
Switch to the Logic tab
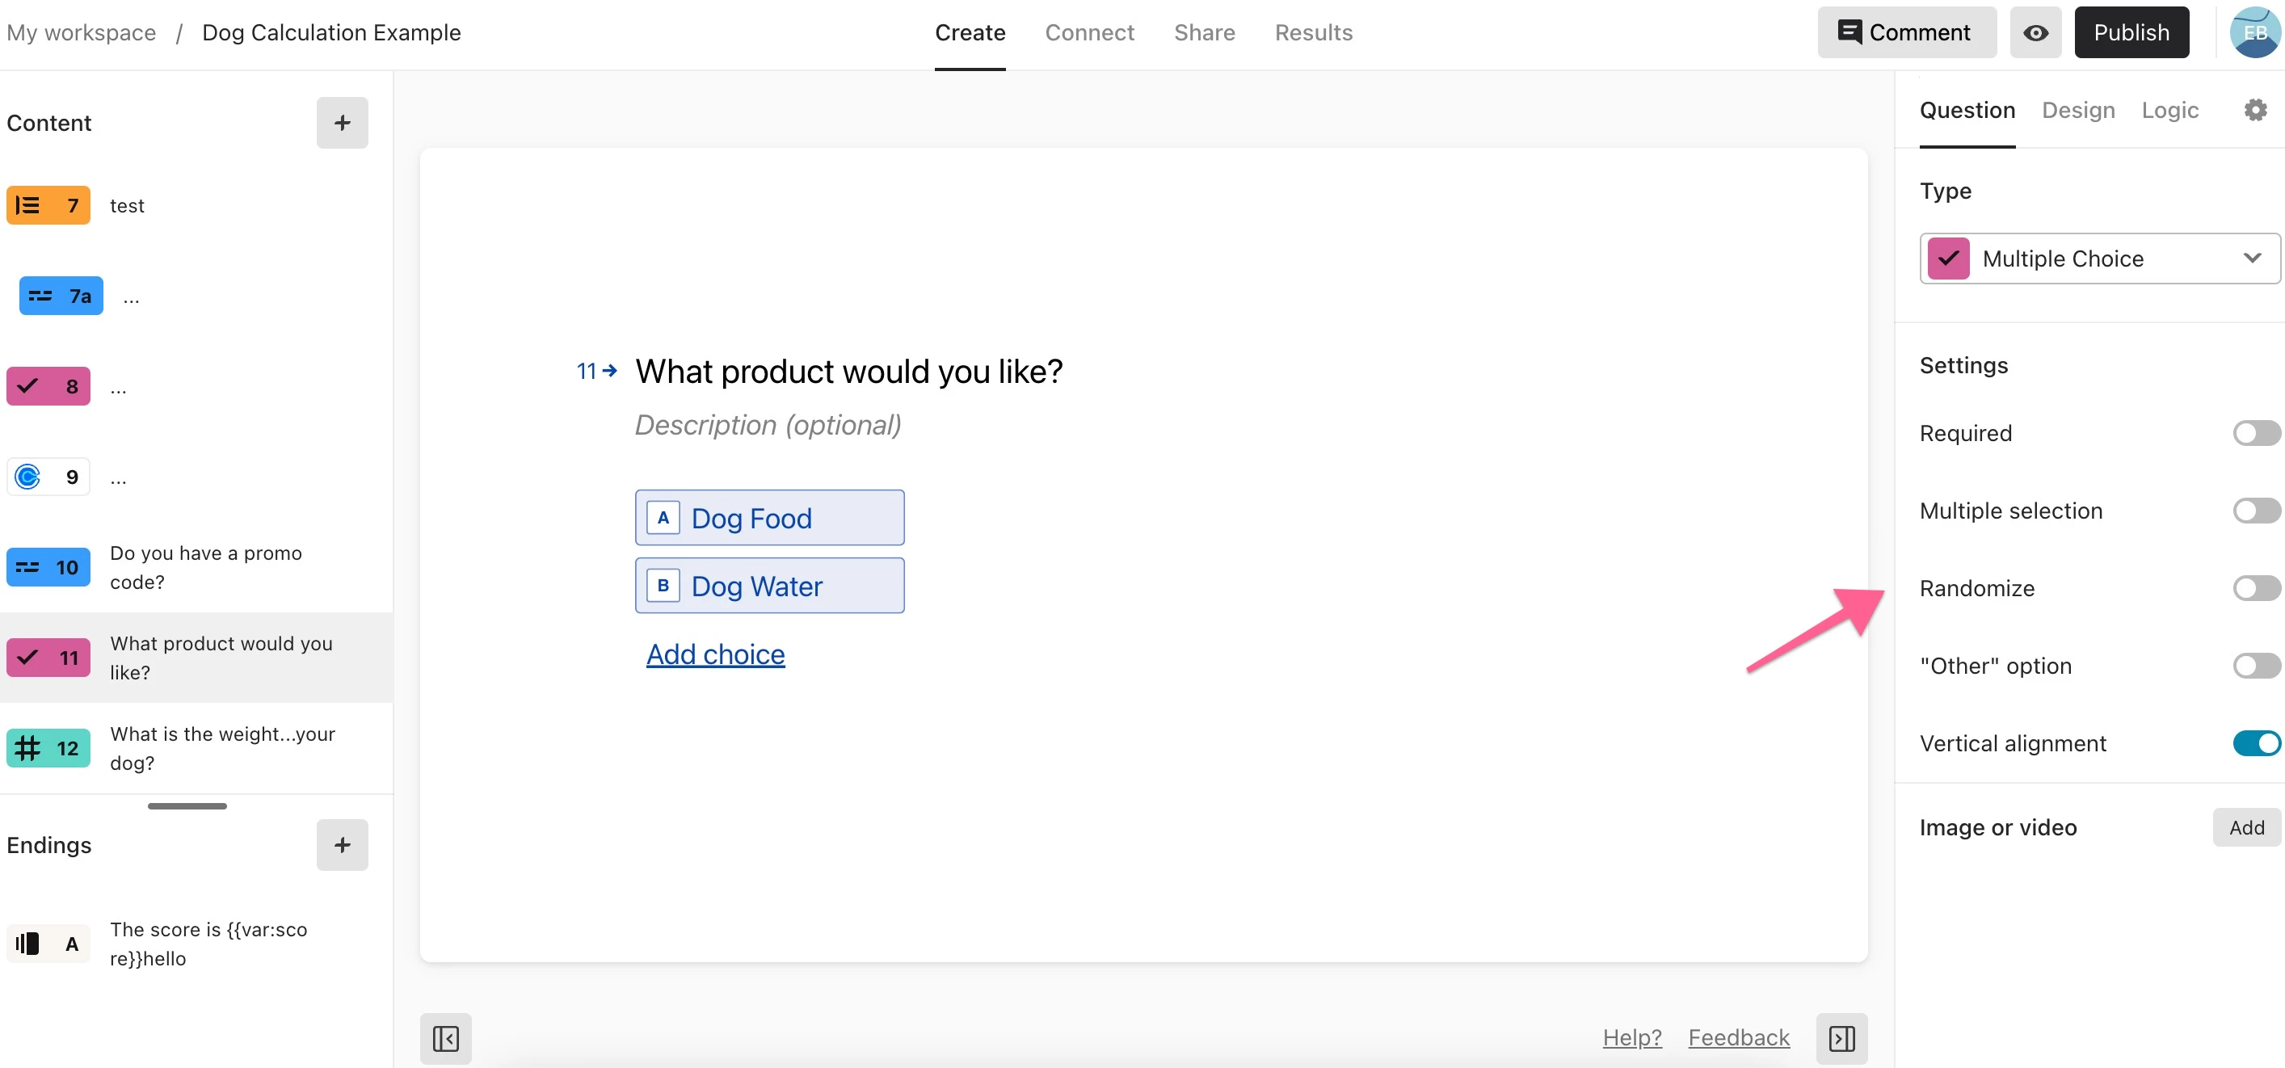pyautogui.click(x=2169, y=110)
